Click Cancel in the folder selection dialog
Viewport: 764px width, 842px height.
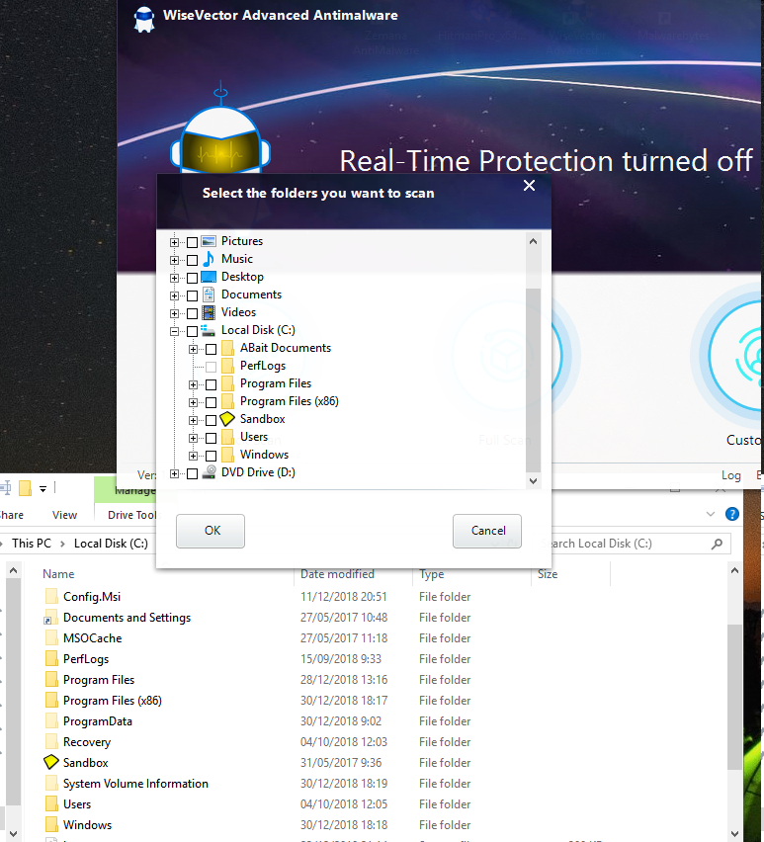click(487, 531)
